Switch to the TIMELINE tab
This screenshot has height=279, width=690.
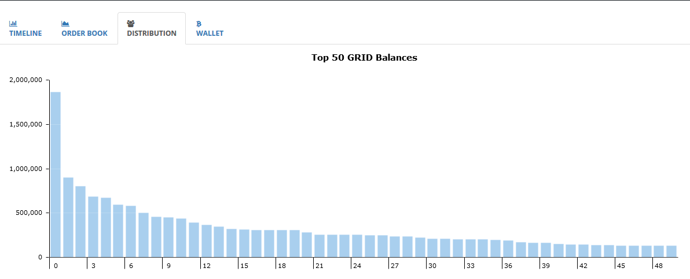pyautogui.click(x=25, y=34)
